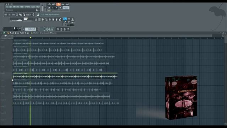Click the song position slider under transport

[58, 11]
